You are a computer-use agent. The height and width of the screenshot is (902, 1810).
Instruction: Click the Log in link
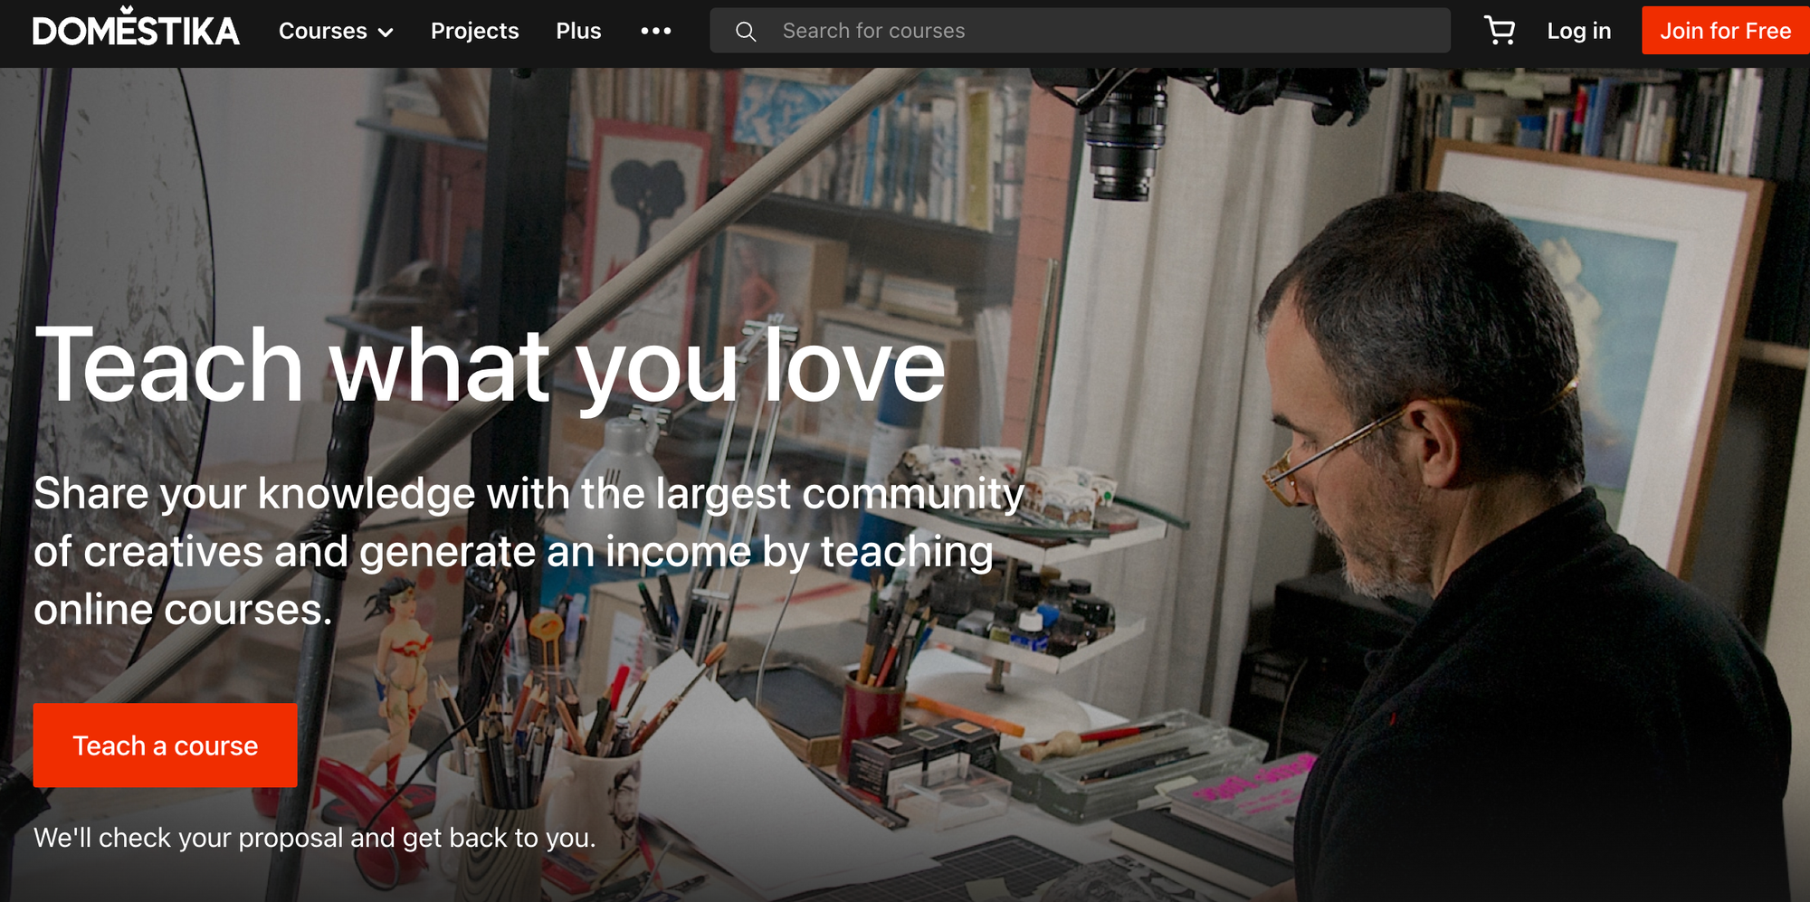point(1578,31)
